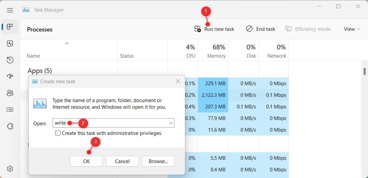
Task: Select the Processes sidebar icon
Action: tap(10, 27)
